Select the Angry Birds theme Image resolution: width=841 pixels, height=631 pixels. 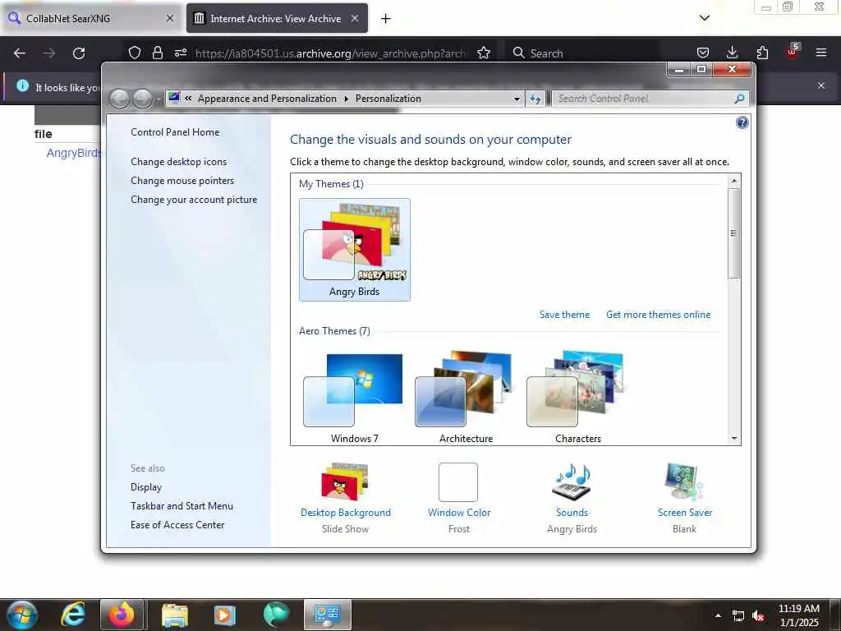[355, 250]
